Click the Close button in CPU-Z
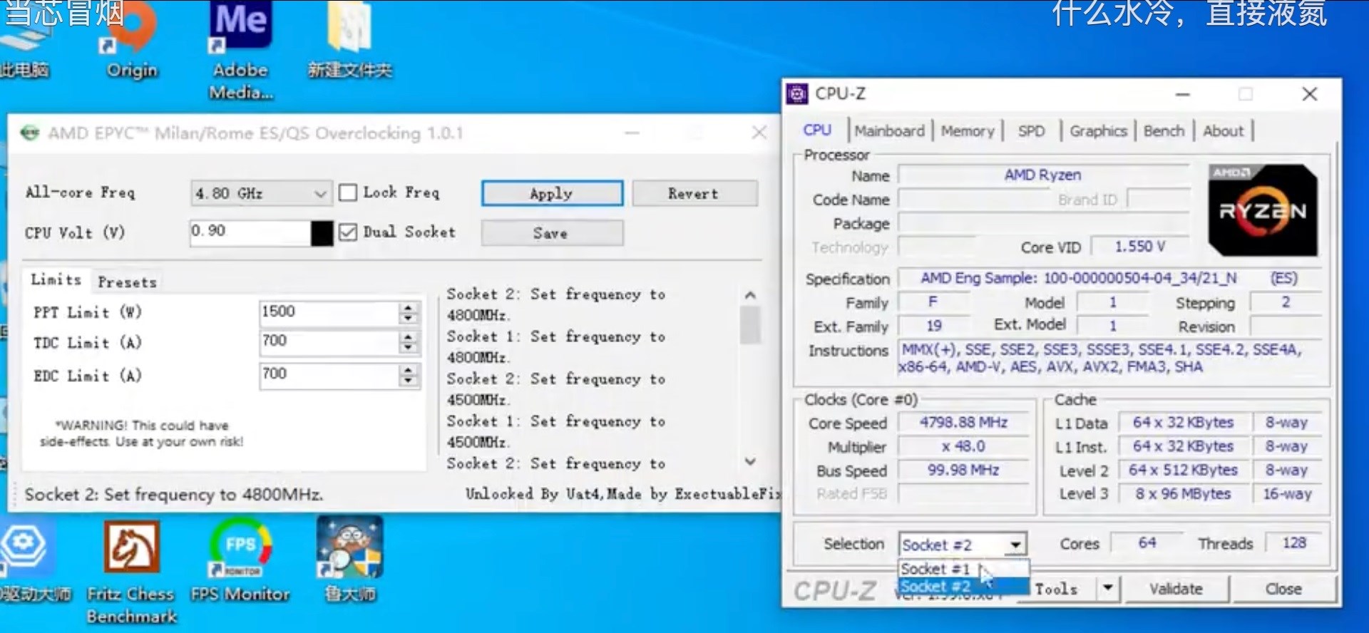This screenshot has width=1369, height=633. pos(1283,589)
